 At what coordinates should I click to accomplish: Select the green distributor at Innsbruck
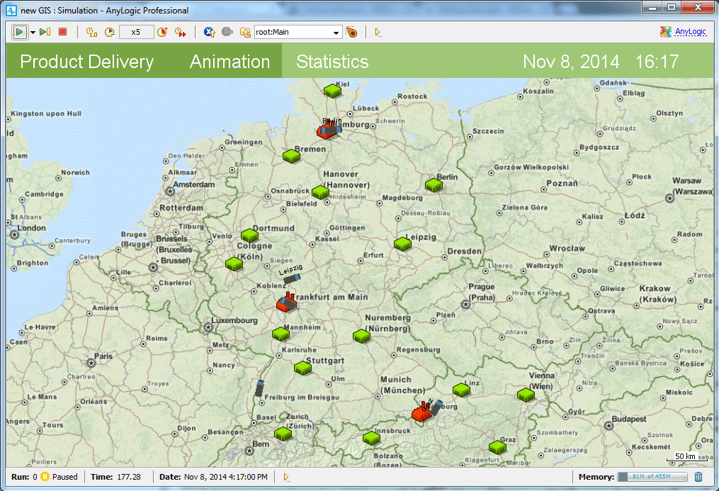371,438
